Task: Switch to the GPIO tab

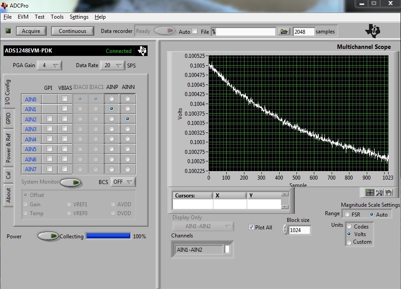Action: (8, 118)
